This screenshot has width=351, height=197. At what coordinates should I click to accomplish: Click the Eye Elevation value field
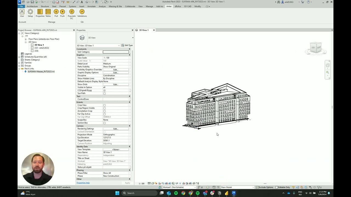pyautogui.click(x=116, y=138)
